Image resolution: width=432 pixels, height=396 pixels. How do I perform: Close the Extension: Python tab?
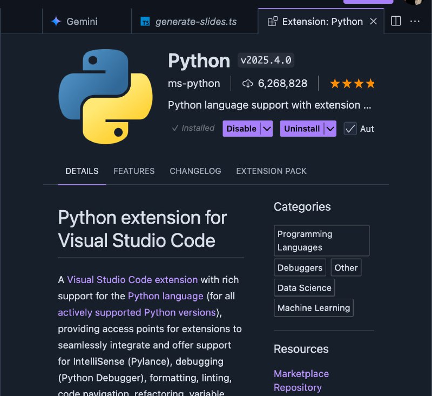pyautogui.click(x=373, y=22)
